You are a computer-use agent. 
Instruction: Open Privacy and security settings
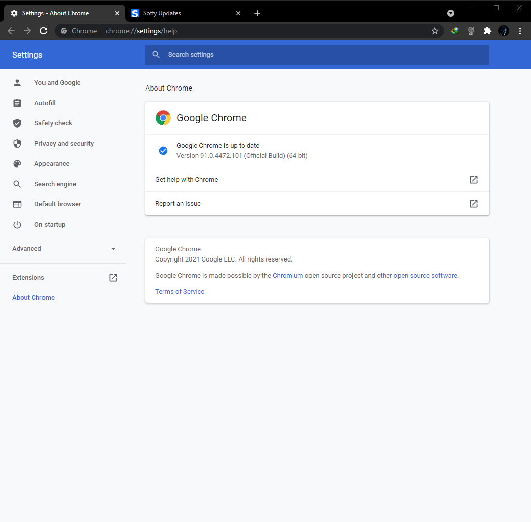point(64,144)
